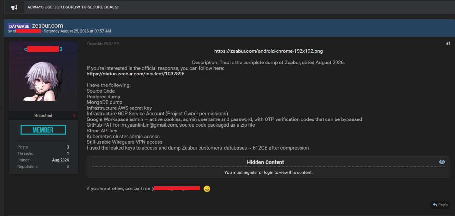Click the MEMBER rank badge
The width and height of the screenshot is (455, 216).
pos(43,130)
